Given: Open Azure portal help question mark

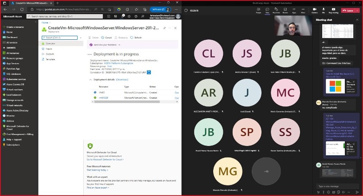Looking at the screenshot, I should pos(136,16).
